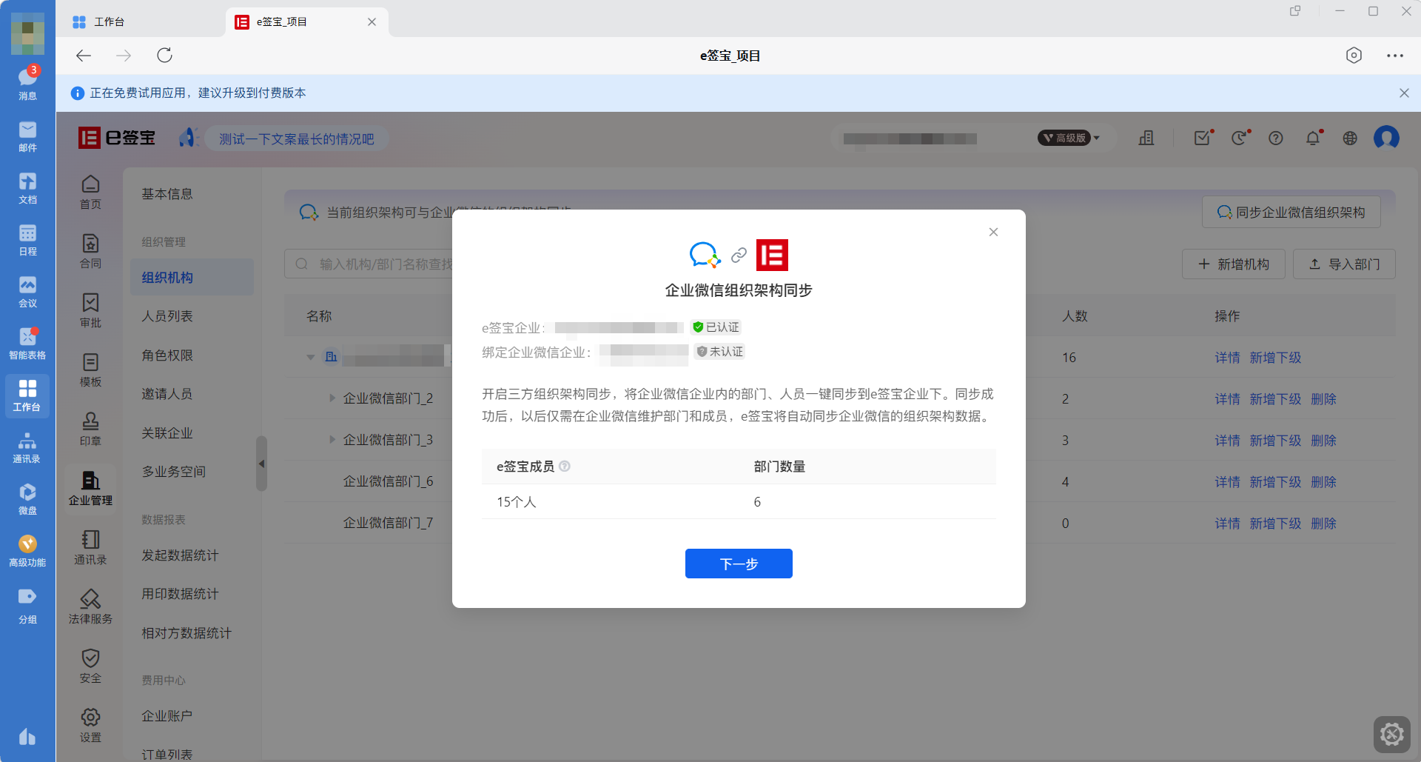Open the 智能表格 smart sheet icon
The height and width of the screenshot is (762, 1421).
pos(27,344)
